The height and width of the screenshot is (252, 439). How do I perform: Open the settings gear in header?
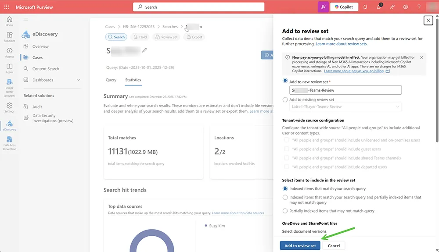pyautogui.click(x=406, y=7)
